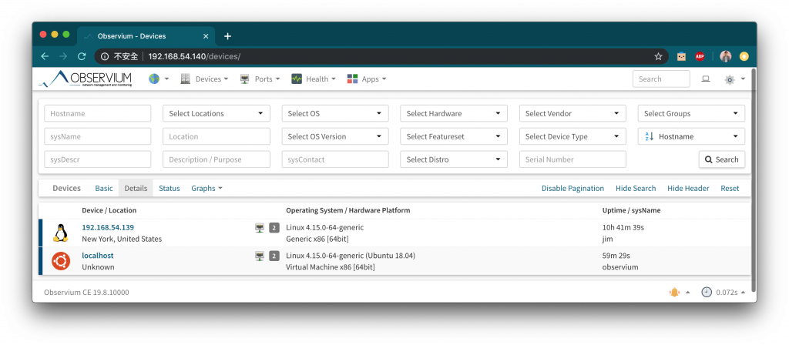This screenshot has width=789, height=345.
Task: Click Hide Search link
Action: [x=636, y=188]
